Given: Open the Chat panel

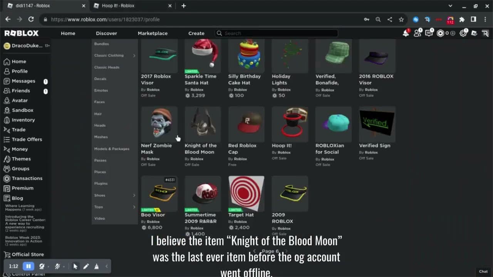Looking at the screenshot, I should [483, 272].
